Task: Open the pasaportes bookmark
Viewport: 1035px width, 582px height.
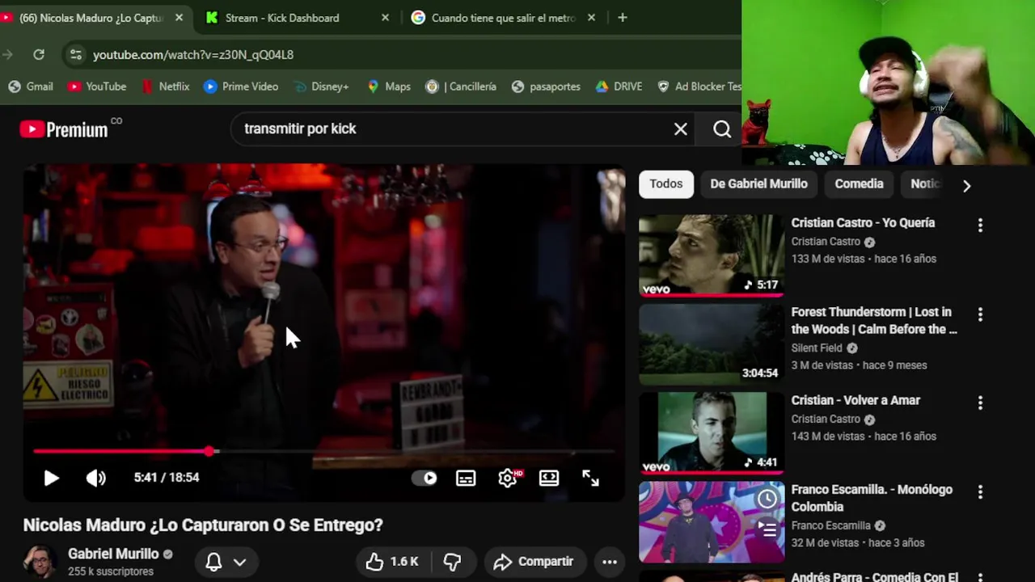Action: (546, 86)
